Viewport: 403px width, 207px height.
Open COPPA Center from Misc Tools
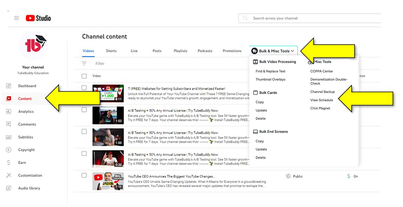322,71
